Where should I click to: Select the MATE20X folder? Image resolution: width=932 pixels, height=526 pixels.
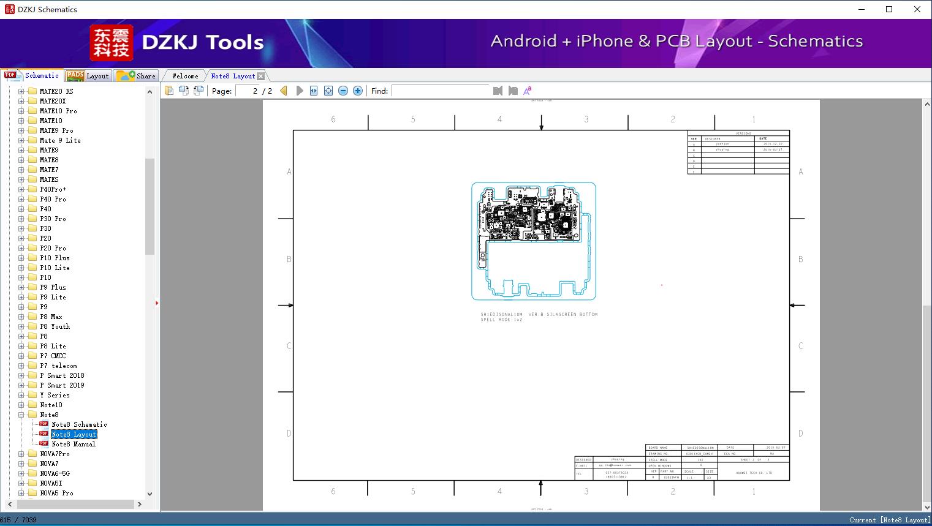[53, 101]
